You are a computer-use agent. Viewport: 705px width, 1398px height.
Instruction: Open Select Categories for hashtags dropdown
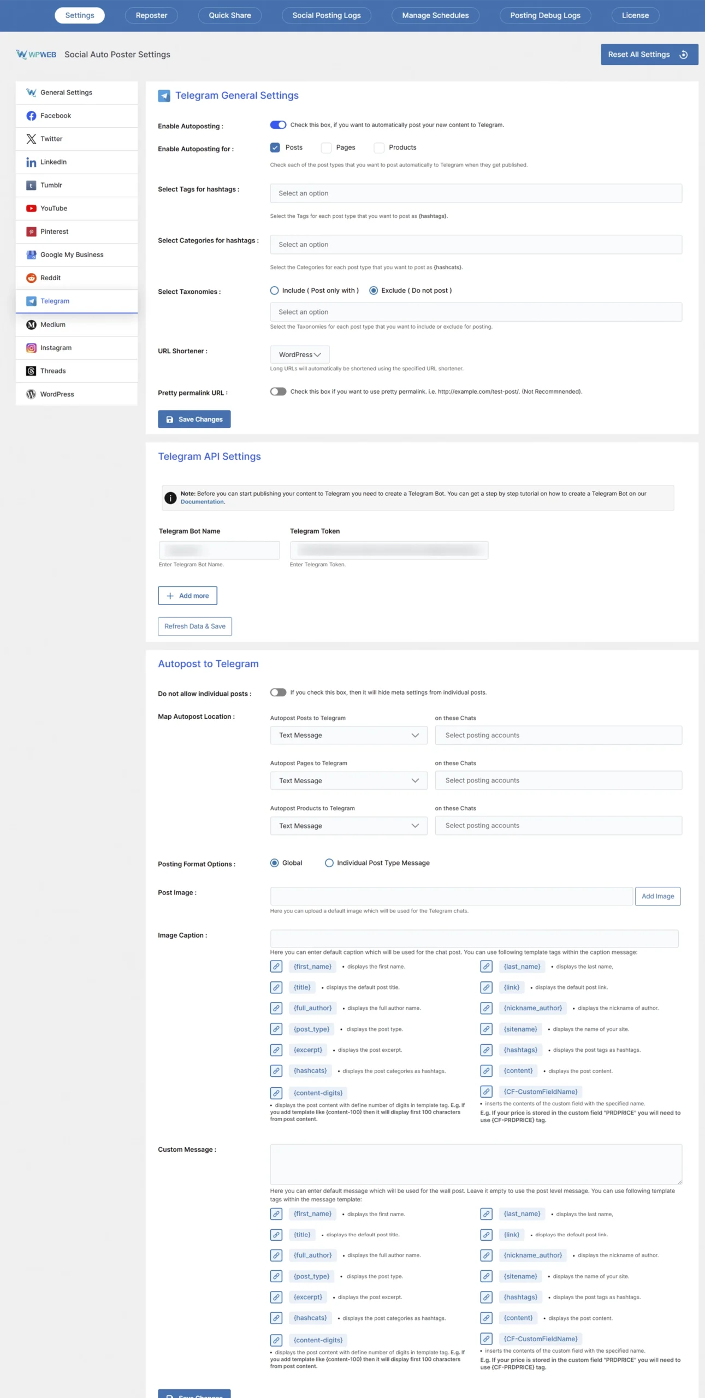coord(476,245)
